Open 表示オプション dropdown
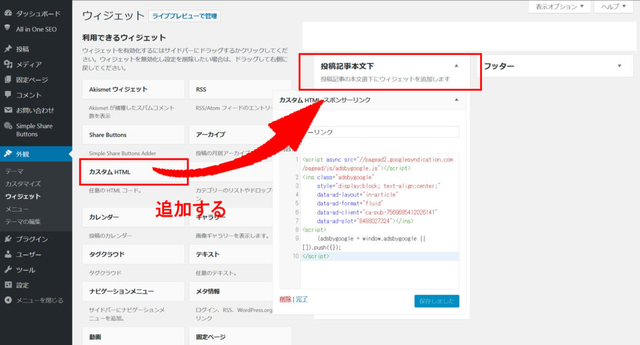 pyautogui.click(x=559, y=6)
